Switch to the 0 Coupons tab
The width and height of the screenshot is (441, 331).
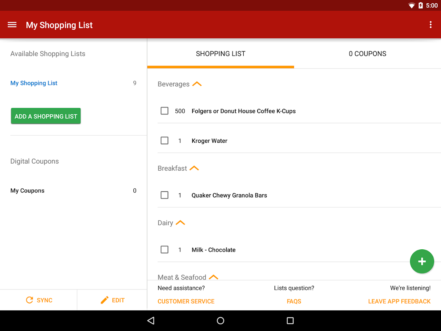pos(367,54)
